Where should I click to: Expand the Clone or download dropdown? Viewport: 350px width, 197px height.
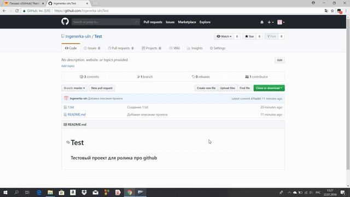tap(269, 88)
